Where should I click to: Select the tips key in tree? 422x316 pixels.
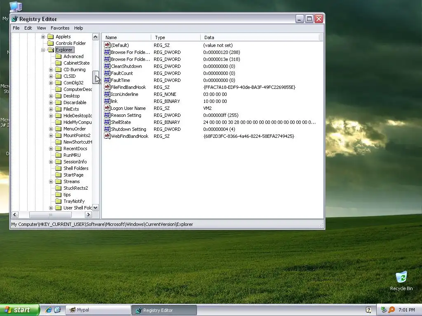[67, 195]
